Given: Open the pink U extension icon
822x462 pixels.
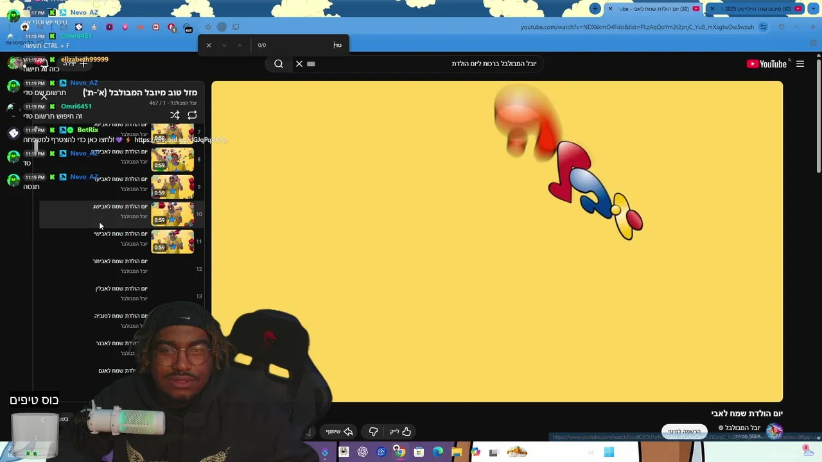Looking at the screenshot, I should [125, 27].
